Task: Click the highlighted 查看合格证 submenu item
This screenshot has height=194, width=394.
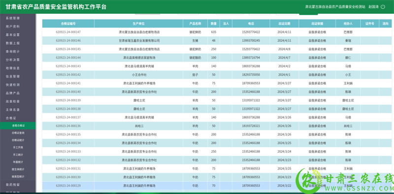Action: (18, 126)
